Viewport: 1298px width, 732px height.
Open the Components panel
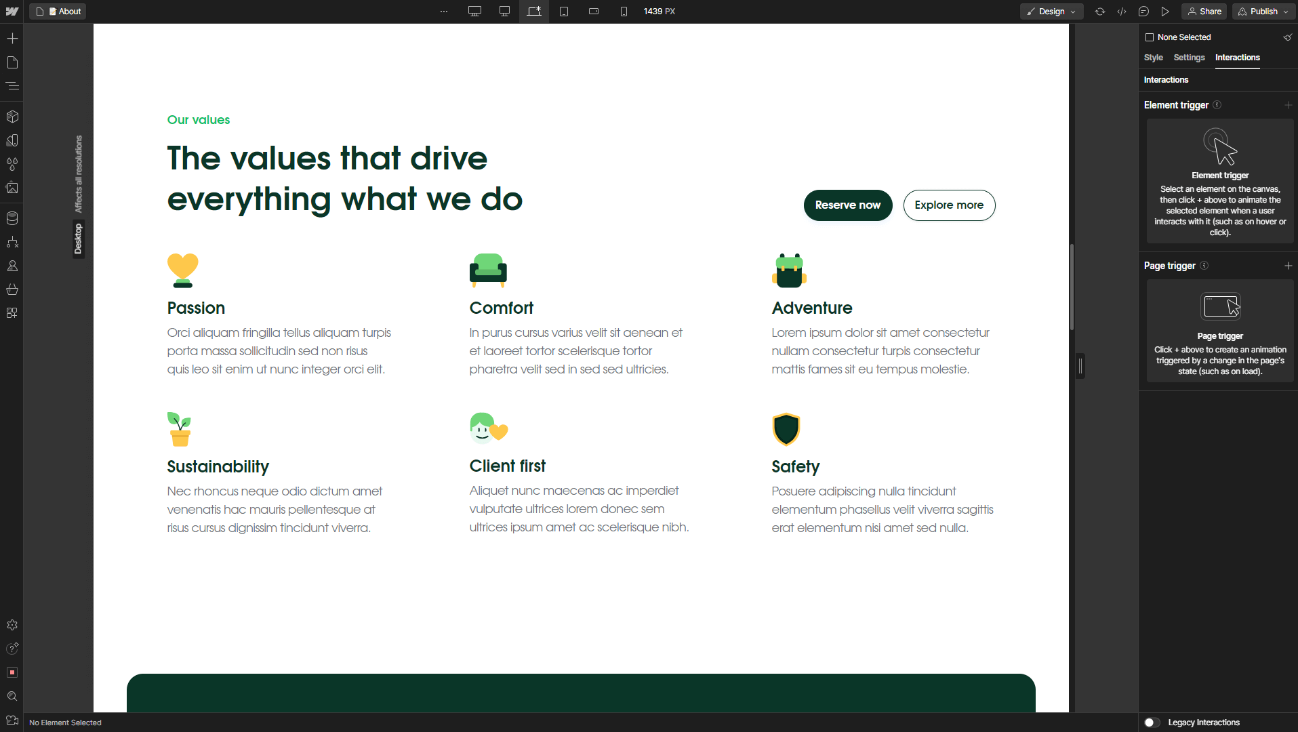point(12,116)
